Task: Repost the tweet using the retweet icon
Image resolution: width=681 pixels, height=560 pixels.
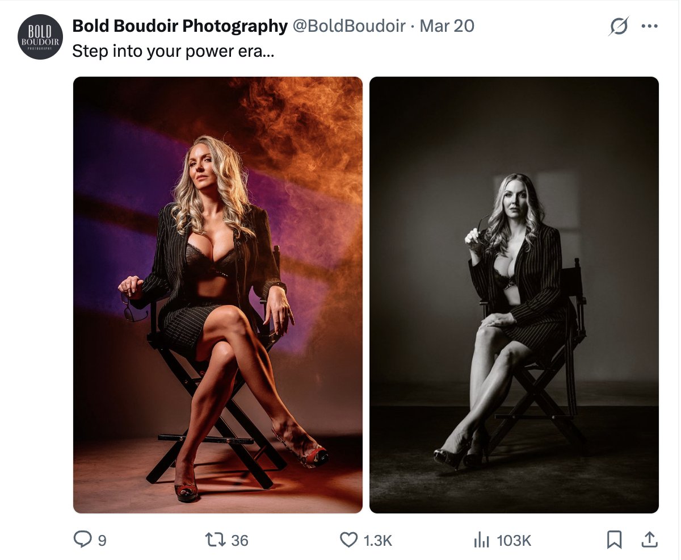Action: point(216,540)
